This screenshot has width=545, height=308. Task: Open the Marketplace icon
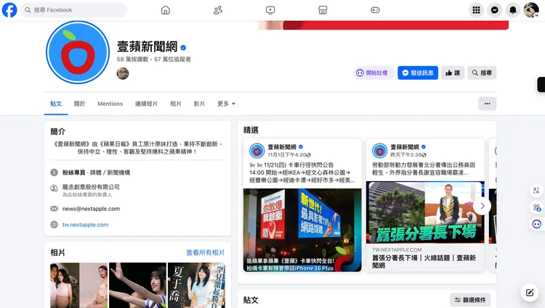click(323, 10)
